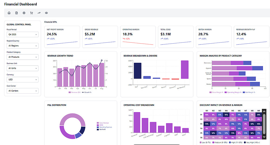Click the Gross Revenue upward trend icon
The image size is (270, 145).
tap(86, 39)
